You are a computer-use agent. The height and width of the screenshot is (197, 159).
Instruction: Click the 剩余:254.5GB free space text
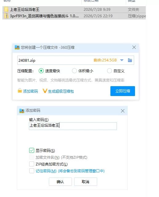[x=105, y=60]
